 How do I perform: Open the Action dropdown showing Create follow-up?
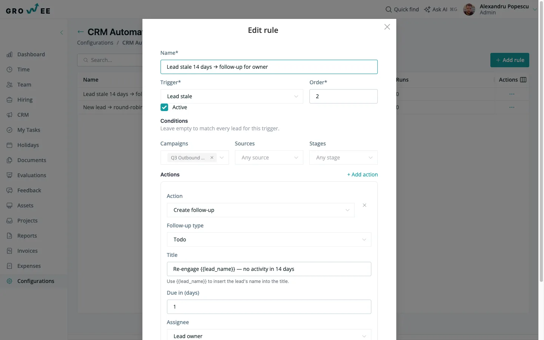(261, 210)
